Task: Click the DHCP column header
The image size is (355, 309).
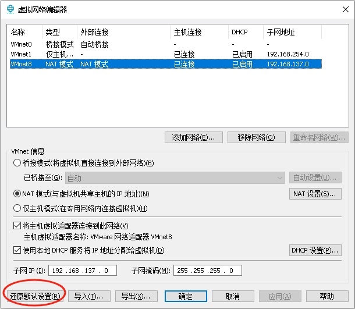Action: point(246,32)
